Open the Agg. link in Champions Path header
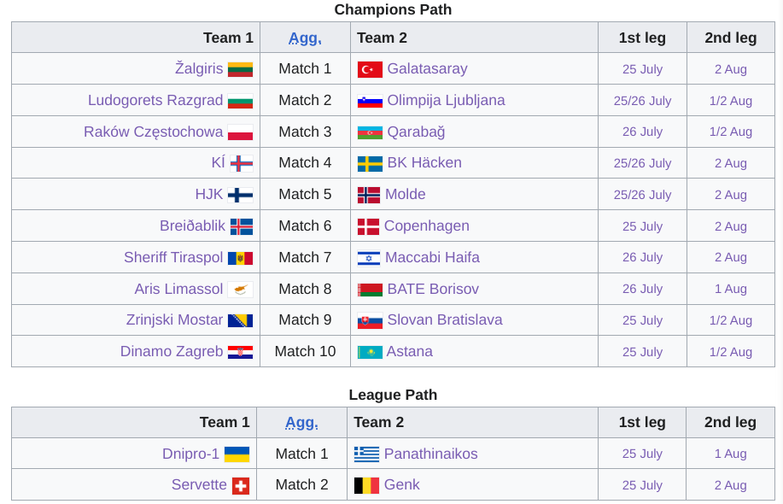The height and width of the screenshot is (504, 783). point(305,38)
